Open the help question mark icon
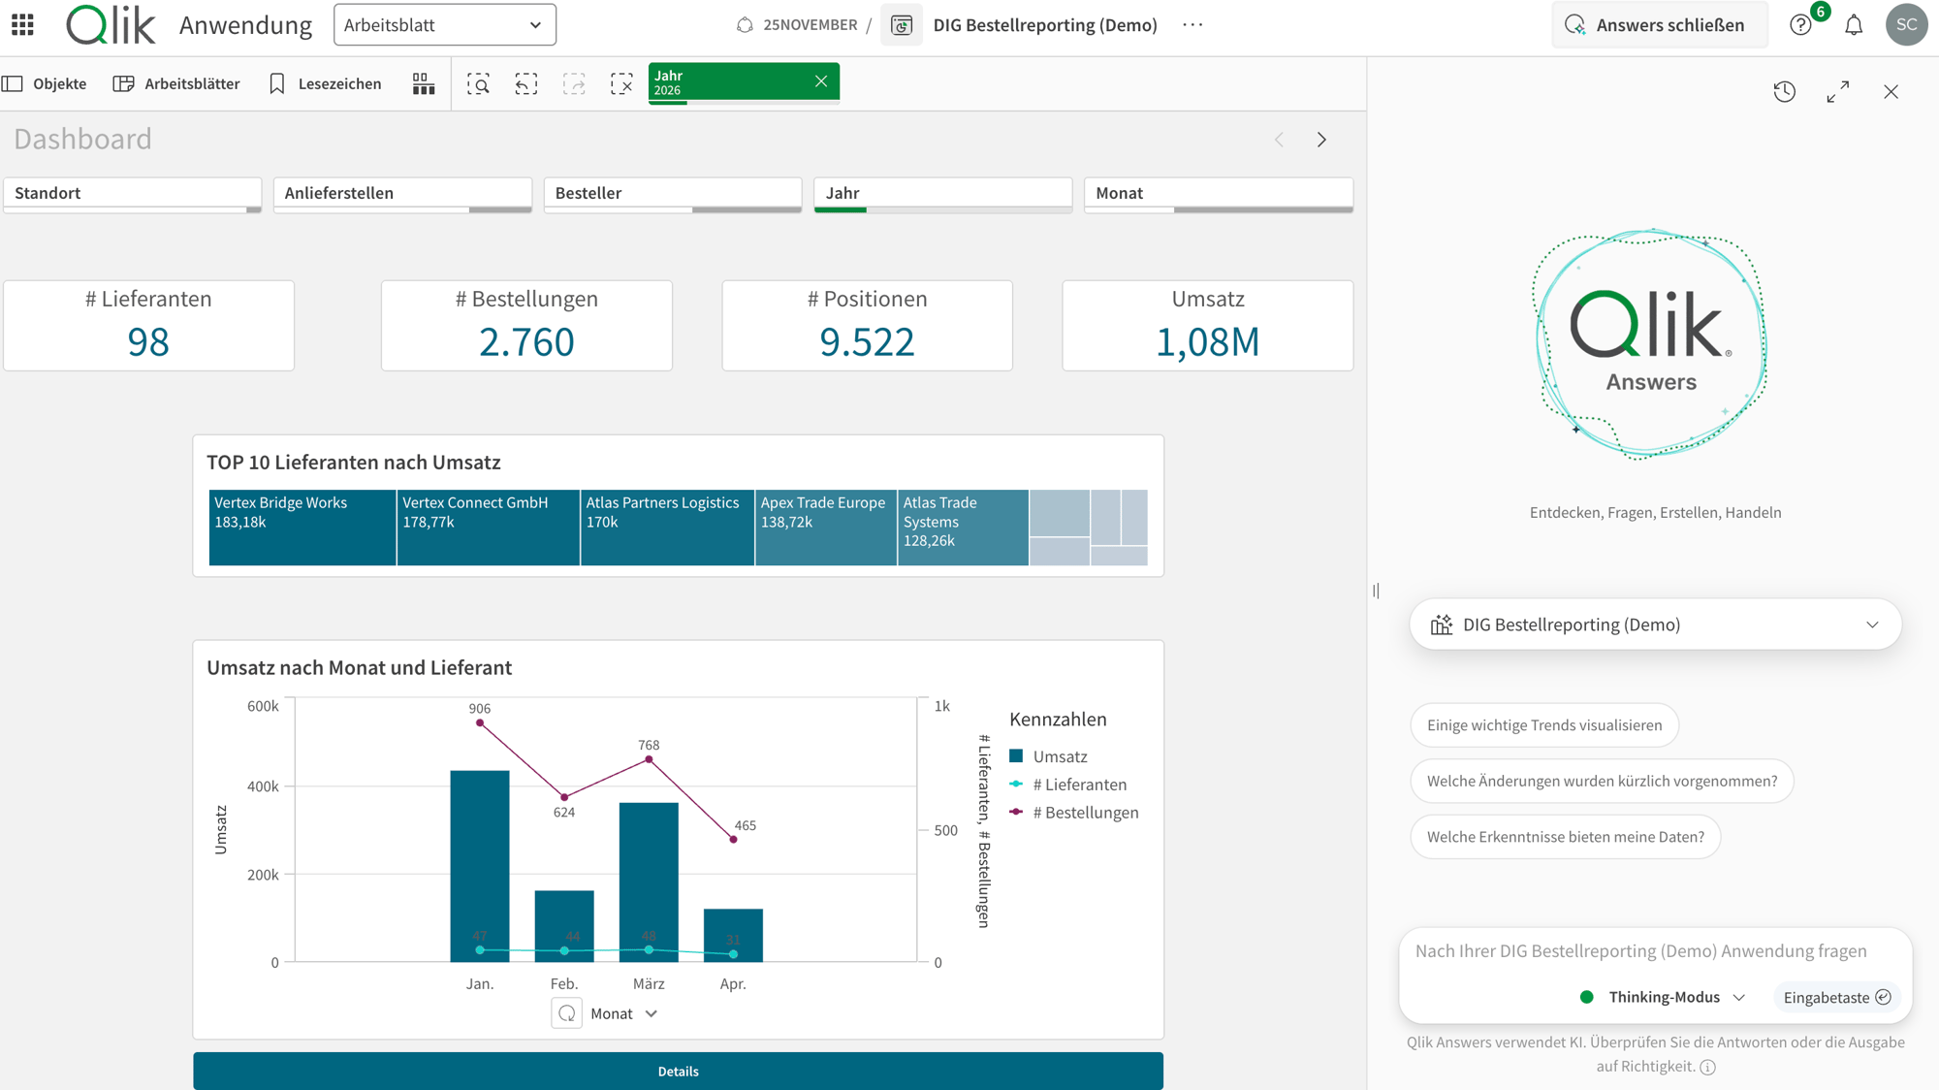 coord(1800,25)
